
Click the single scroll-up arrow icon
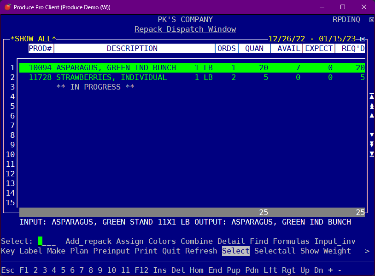pos(371,115)
